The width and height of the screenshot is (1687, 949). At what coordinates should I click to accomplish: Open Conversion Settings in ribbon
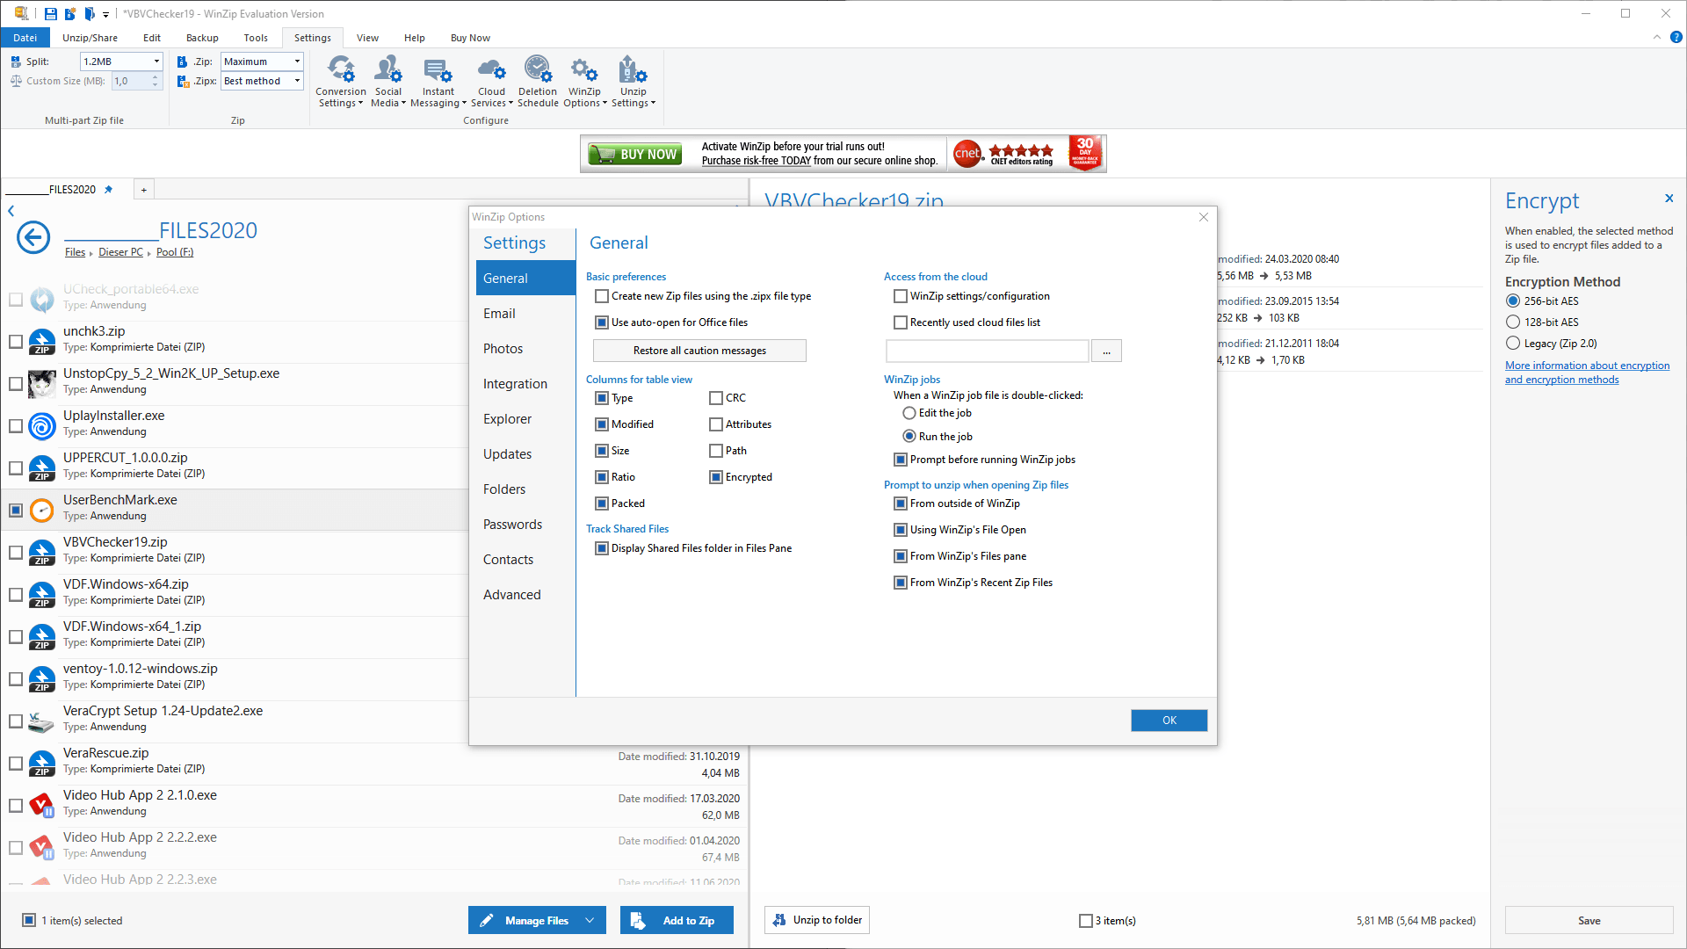pyautogui.click(x=341, y=81)
